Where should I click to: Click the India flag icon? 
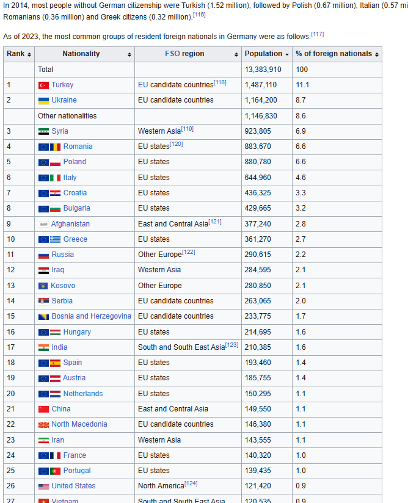(x=43, y=347)
